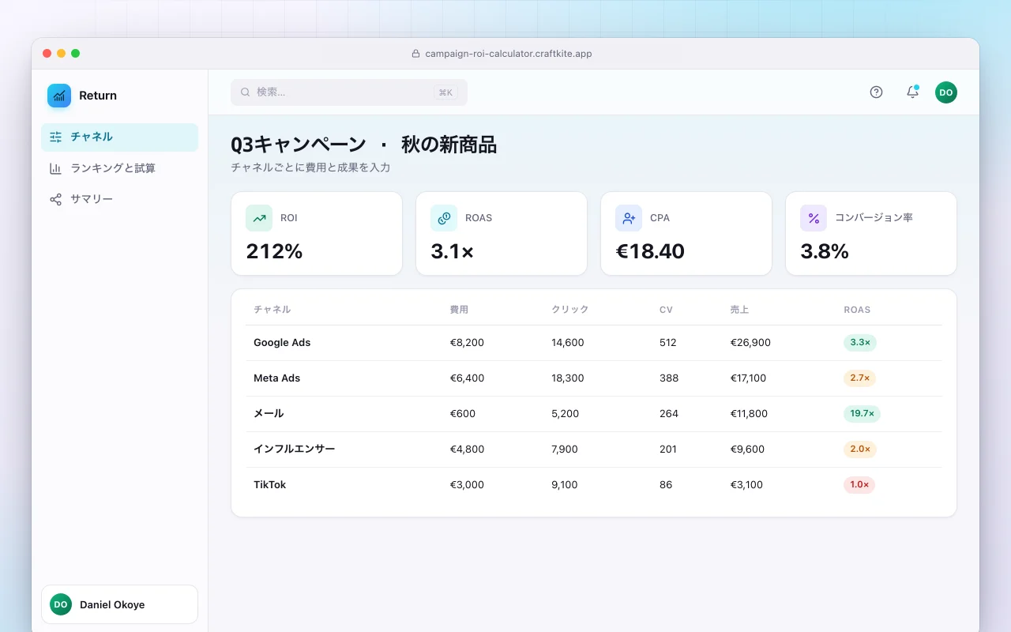Sort by the 費用 column header
The height and width of the screenshot is (632, 1011).
pos(459,310)
